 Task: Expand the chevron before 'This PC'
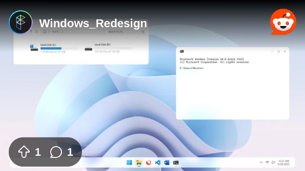(x=49, y=32)
